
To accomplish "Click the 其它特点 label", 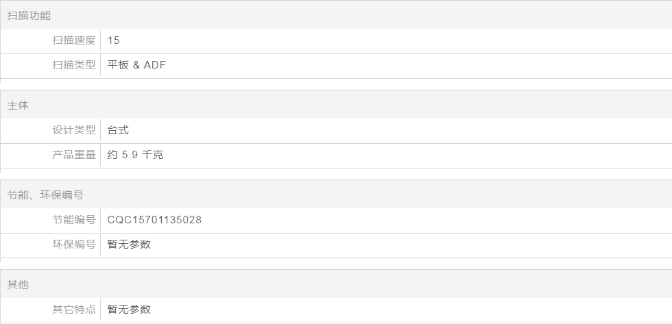I will click(74, 310).
